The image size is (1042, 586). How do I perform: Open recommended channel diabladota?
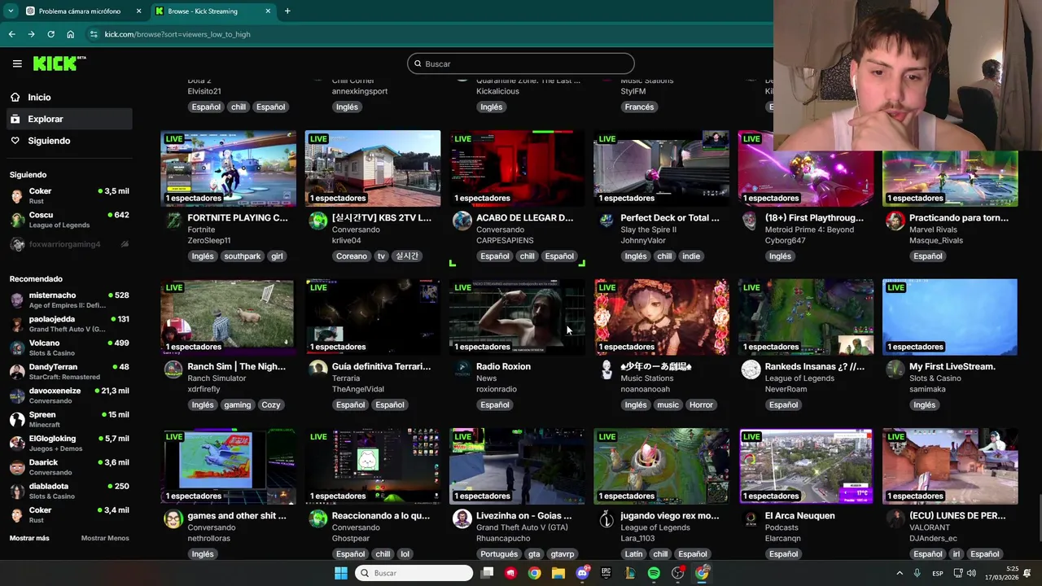pyautogui.click(x=68, y=491)
